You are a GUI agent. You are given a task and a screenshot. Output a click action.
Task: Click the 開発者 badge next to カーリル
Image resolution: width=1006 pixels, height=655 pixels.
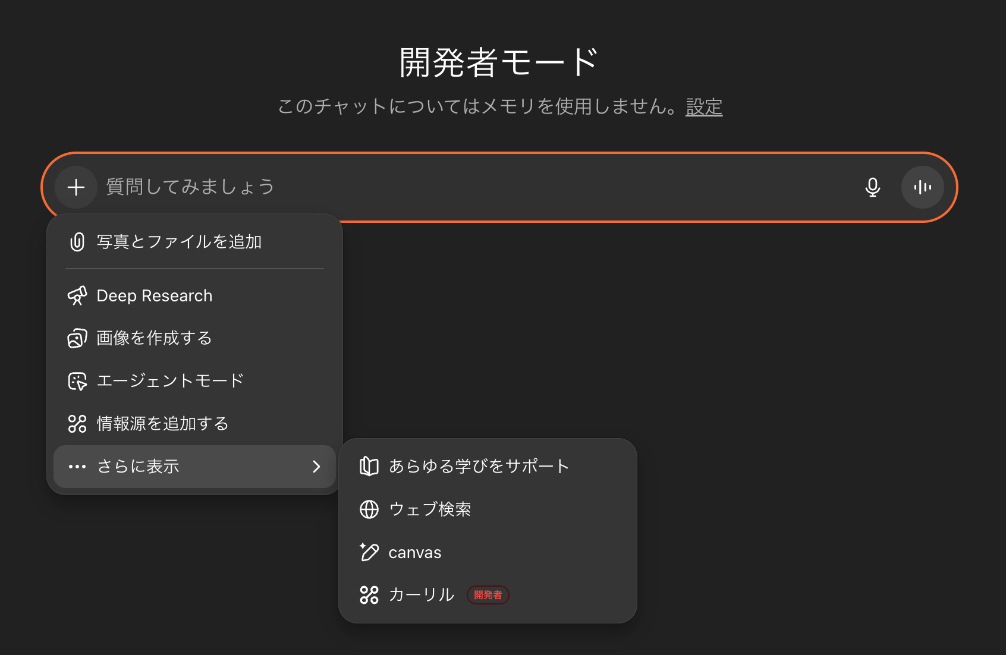click(x=488, y=594)
